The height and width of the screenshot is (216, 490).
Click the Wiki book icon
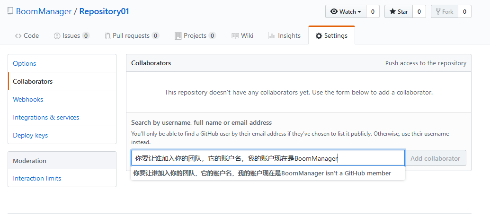(235, 36)
